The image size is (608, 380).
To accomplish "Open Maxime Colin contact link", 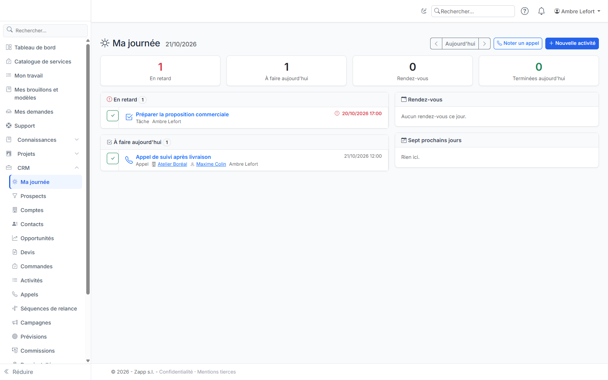I will click(211, 164).
